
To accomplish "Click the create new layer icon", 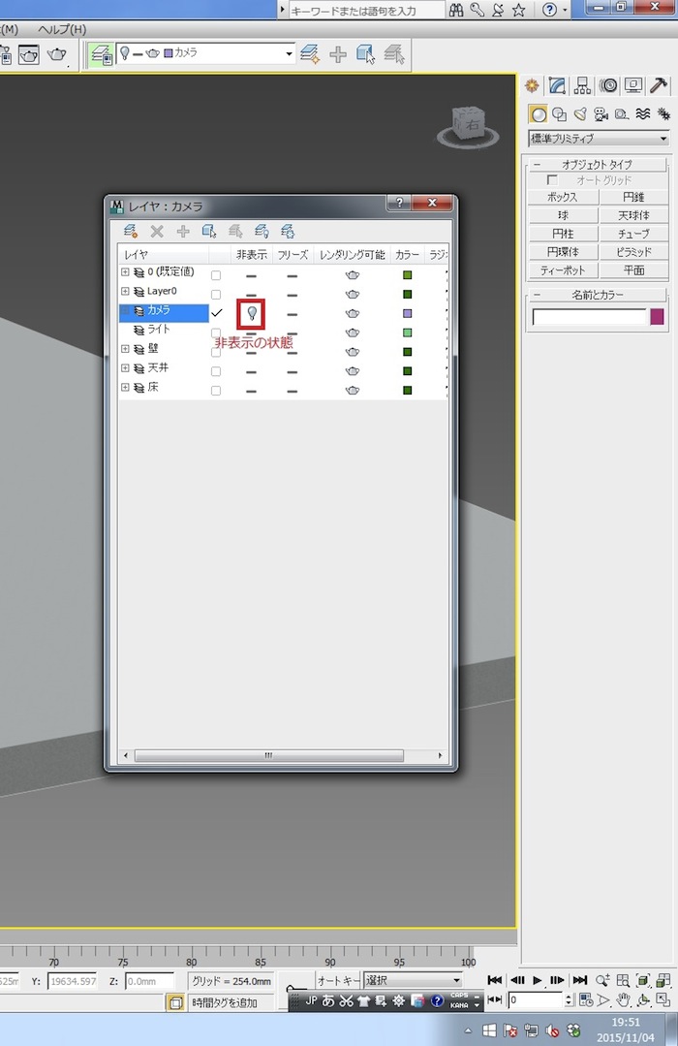I will pyautogui.click(x=131, y=232).
